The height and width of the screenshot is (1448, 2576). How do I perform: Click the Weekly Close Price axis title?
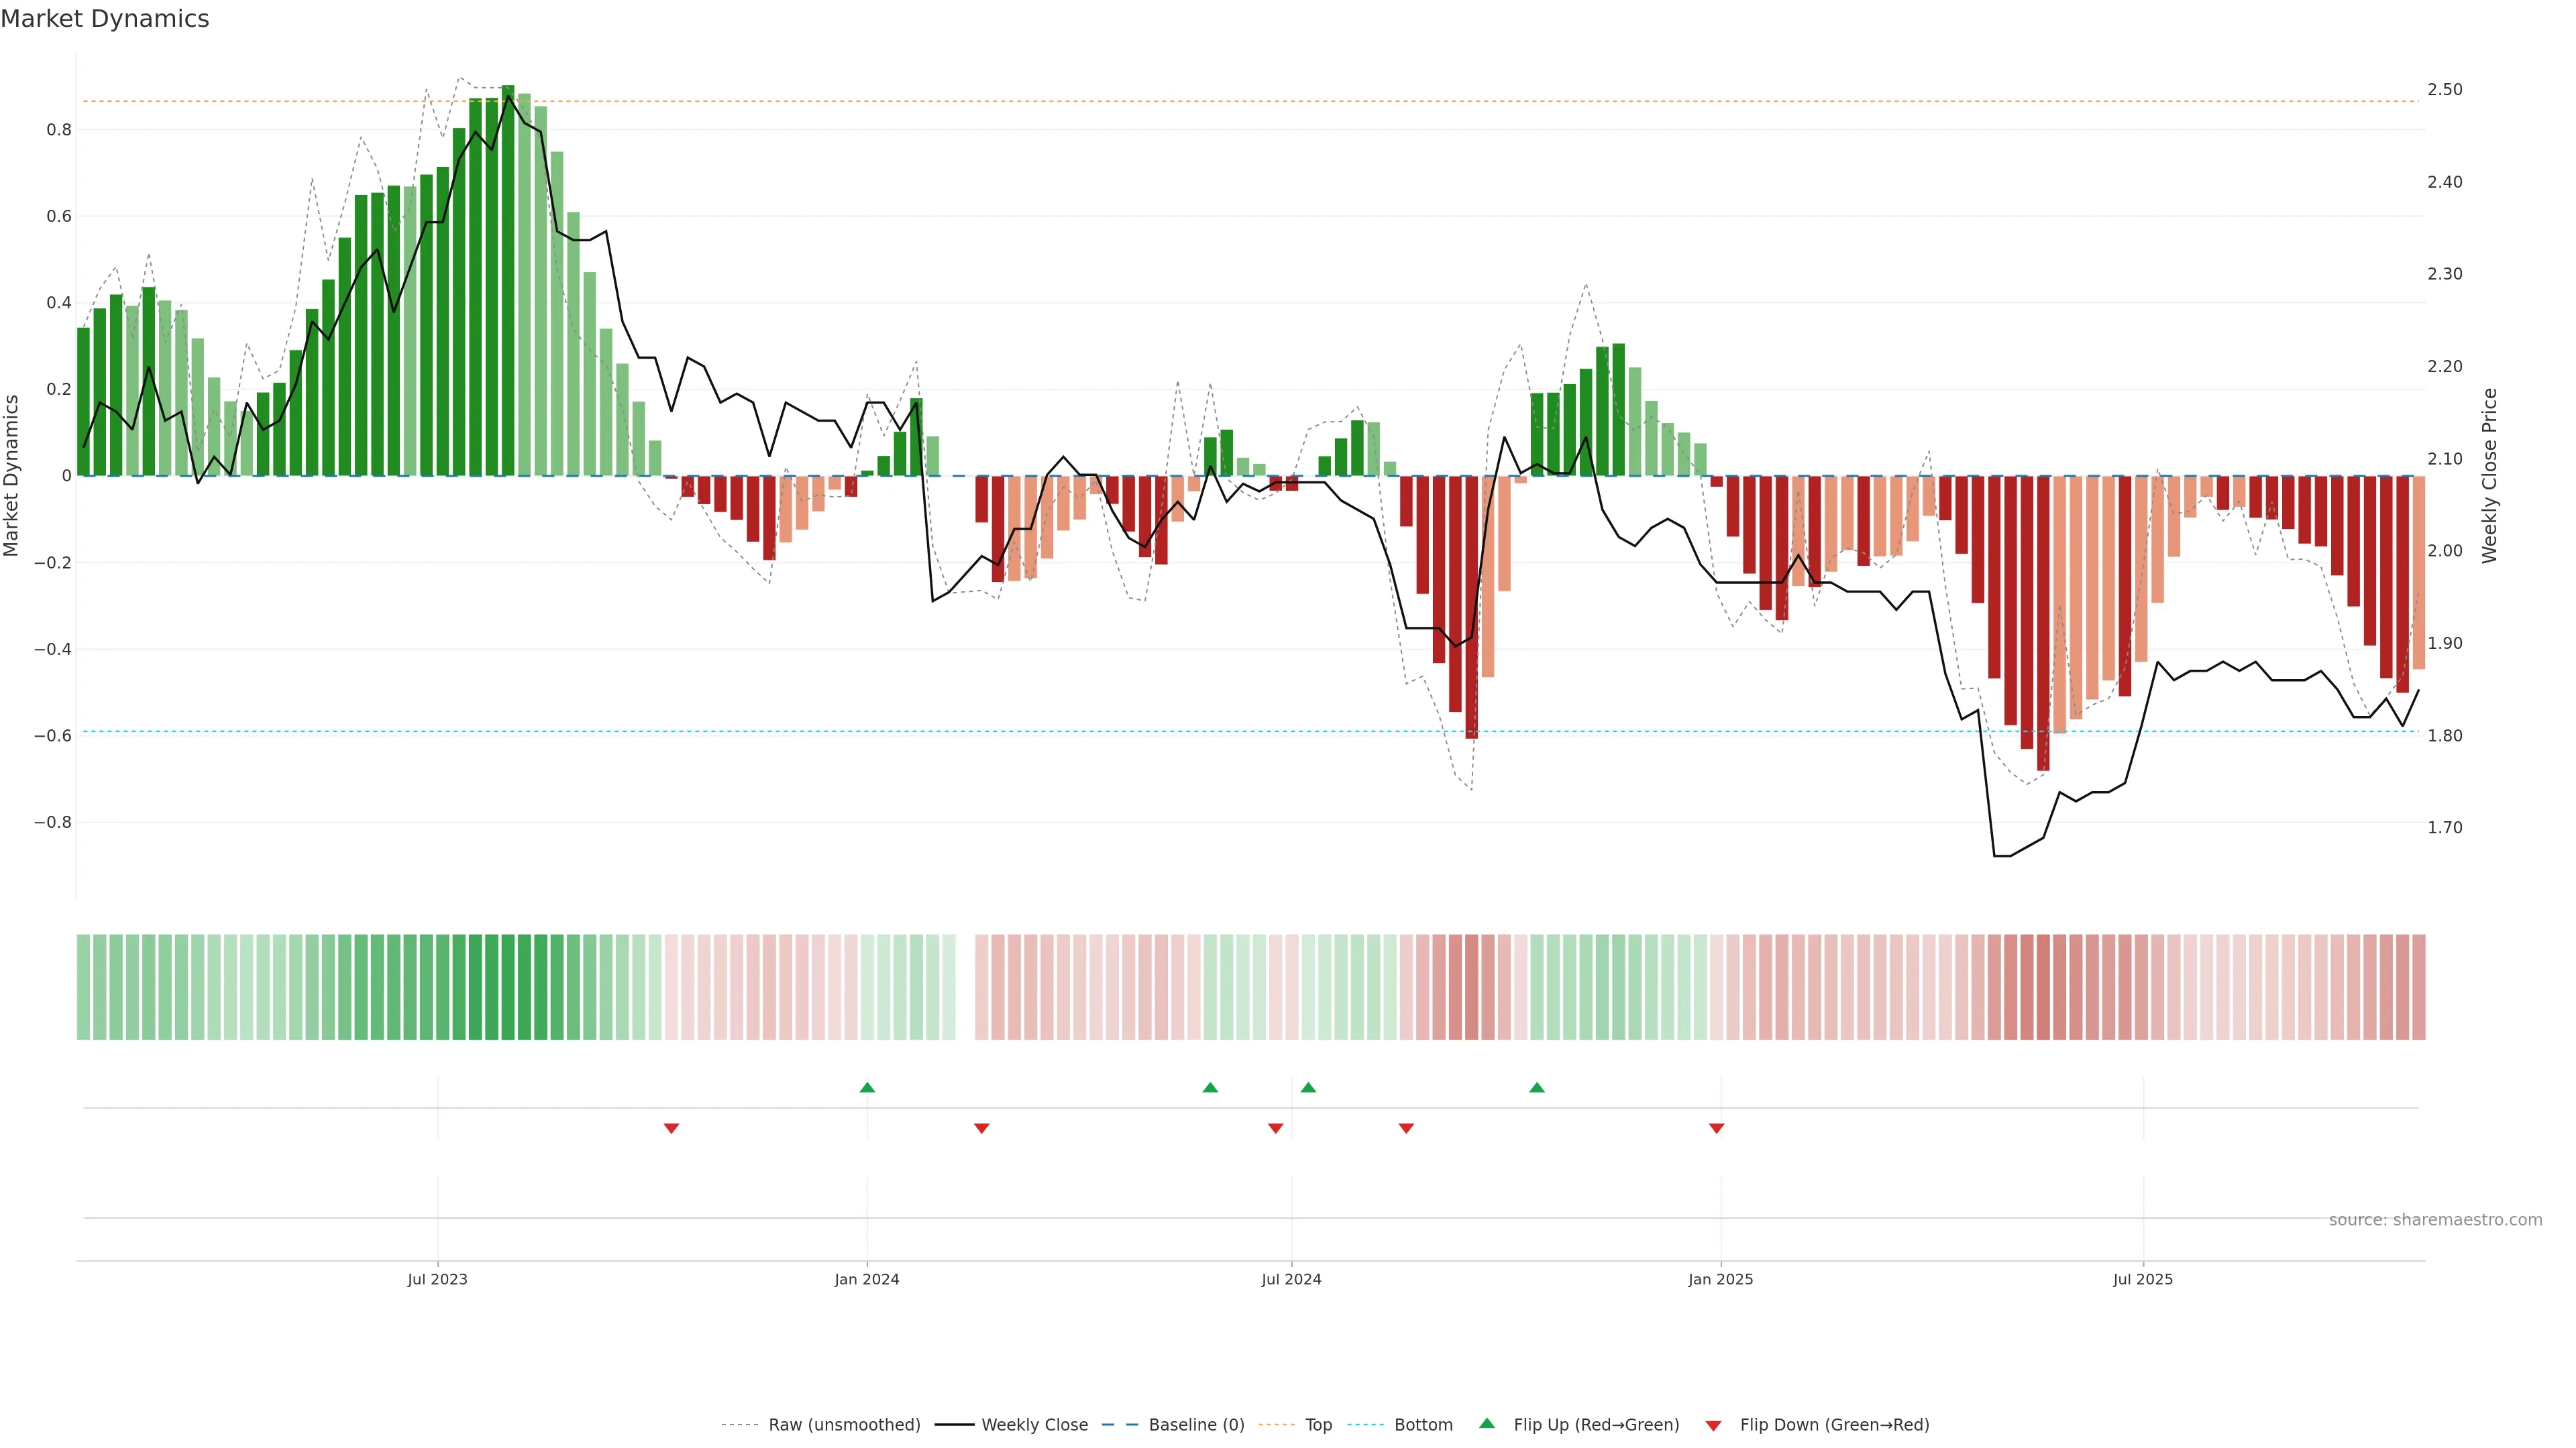click(2489, 476)
